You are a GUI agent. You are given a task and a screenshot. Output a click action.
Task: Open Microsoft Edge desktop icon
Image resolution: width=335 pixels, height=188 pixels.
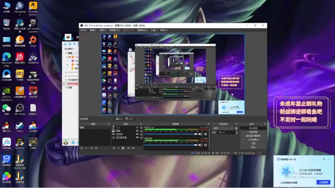point(6,60)
